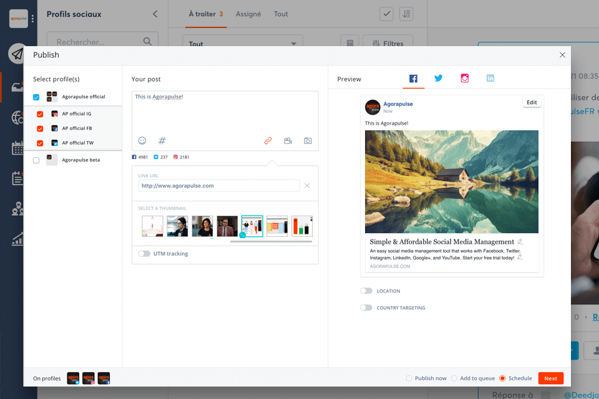Enable UTM tracking toggle
Viewport: 599px width, 399px height.
tap(144, 254)
